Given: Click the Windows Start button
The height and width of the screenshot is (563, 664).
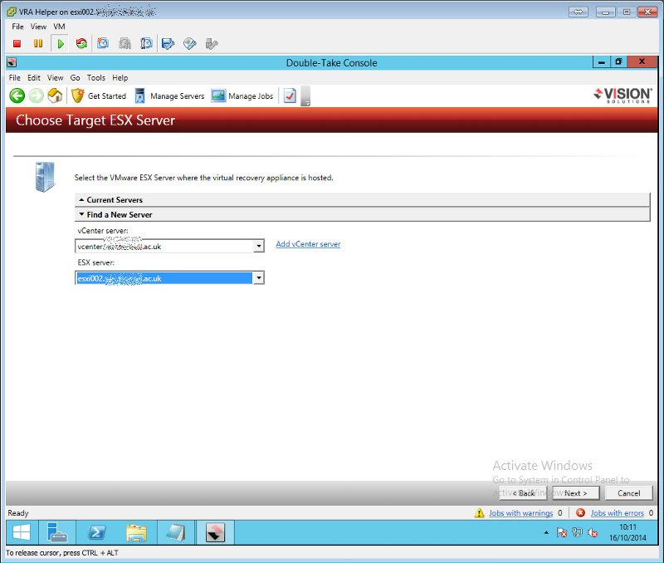Looking at the screenshot, I should [x=22, y=532].
